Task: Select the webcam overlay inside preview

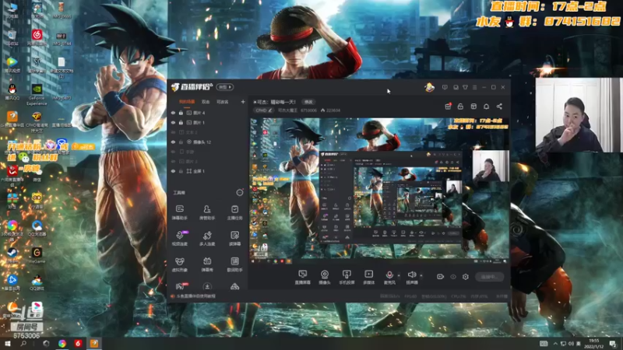Action: coord(491,166)
